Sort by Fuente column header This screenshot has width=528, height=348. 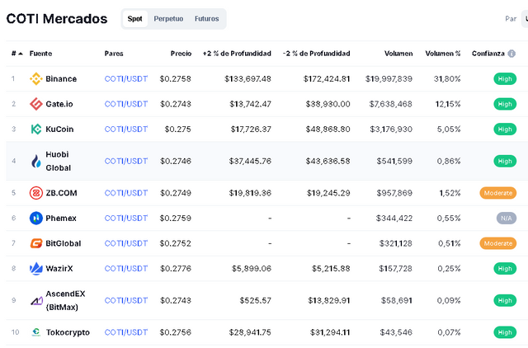point(40,54)
